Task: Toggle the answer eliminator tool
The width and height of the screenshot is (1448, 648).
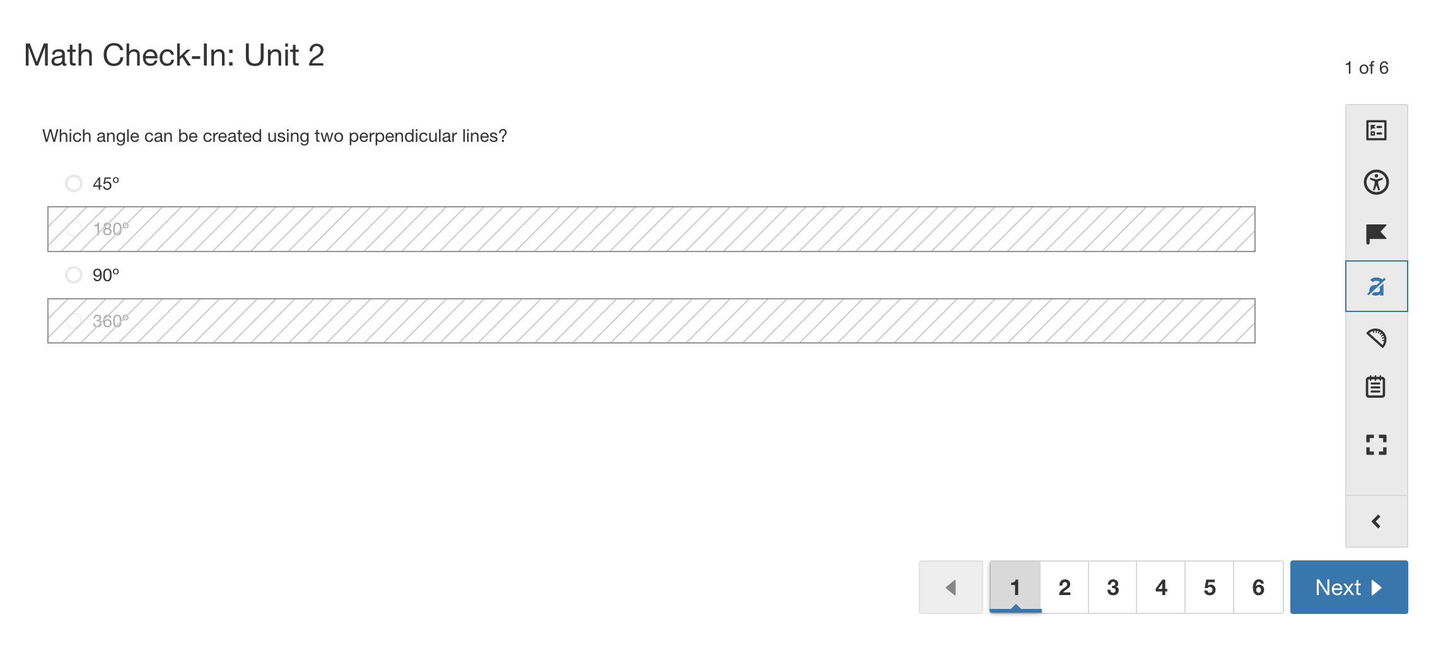Action: tap(1375, 286)
